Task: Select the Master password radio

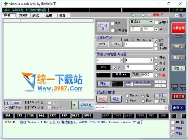Action: [x=127, y=96]
